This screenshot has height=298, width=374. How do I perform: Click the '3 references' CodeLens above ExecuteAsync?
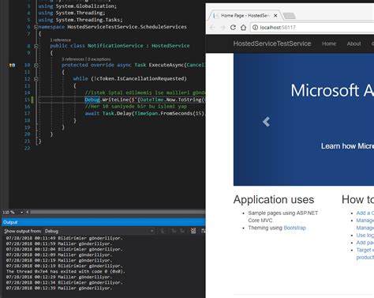tap(73, 59)
